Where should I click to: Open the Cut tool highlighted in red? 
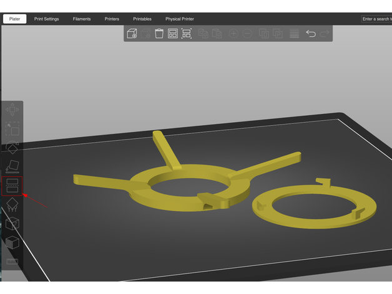pos(12,186)
